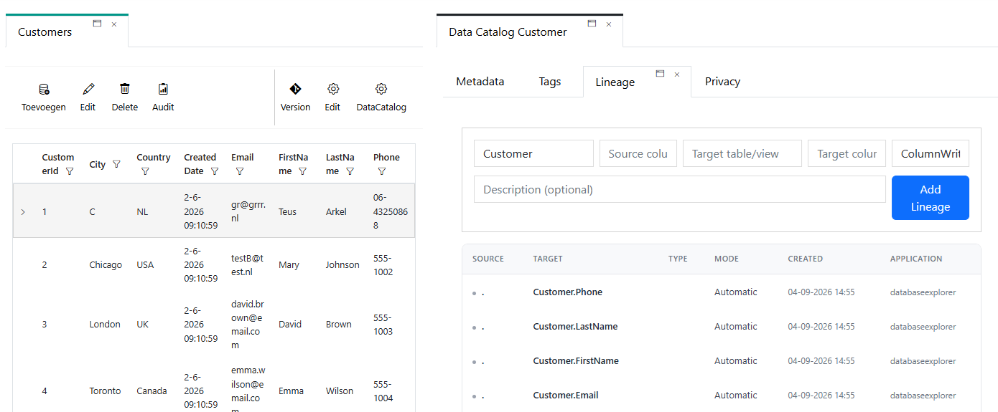The image size is (998, 412).
Task: Filter the CustomerId column
Action: pos(70,171)
